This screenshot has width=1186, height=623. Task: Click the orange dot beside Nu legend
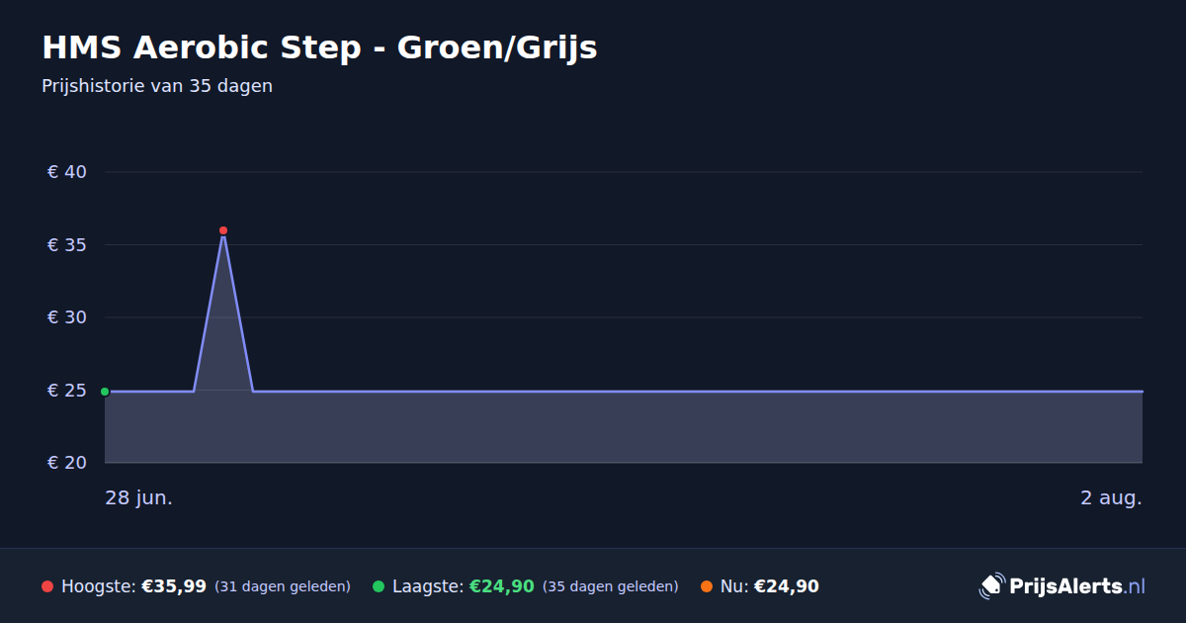coord(707,586)
